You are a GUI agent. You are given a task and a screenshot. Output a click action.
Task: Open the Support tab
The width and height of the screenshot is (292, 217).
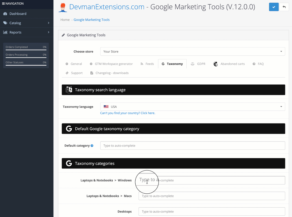tap(74, 73)
